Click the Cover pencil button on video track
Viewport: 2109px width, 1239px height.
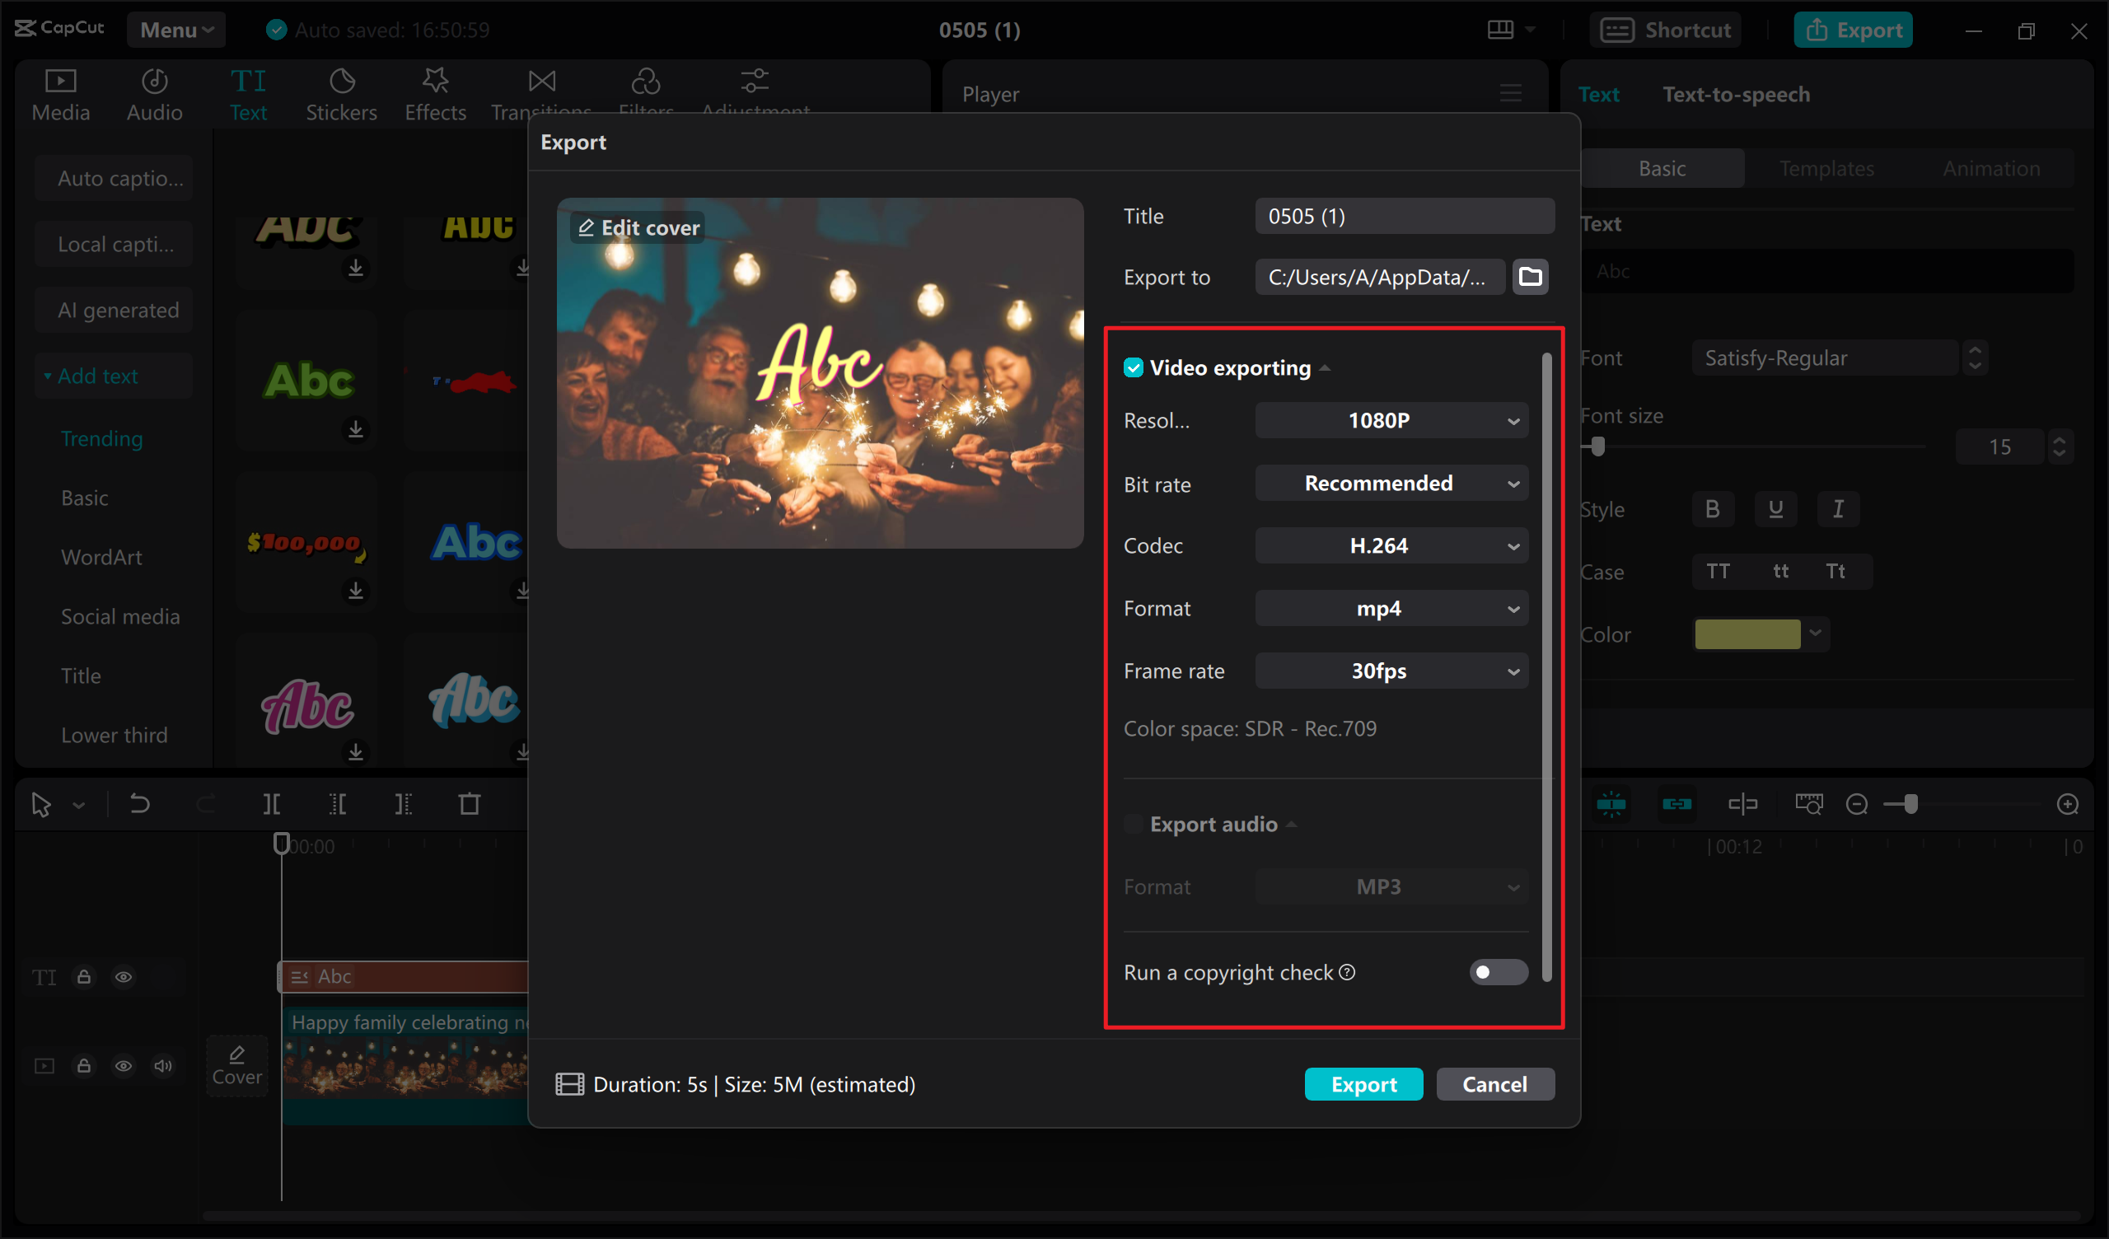coord(236,1066)
